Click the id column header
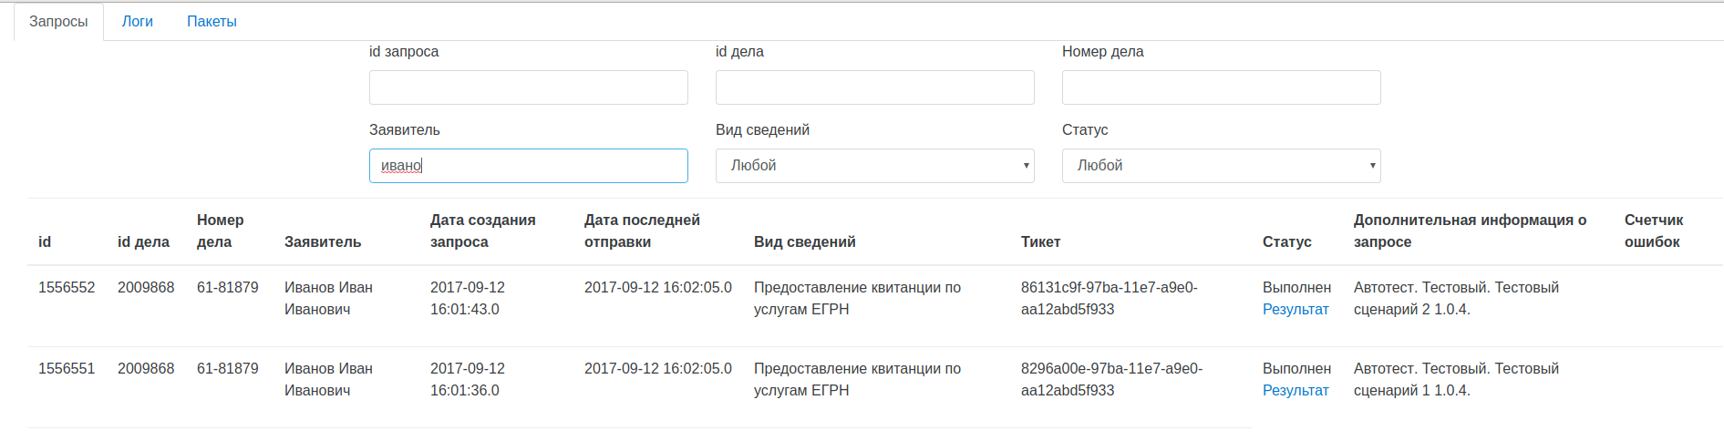 click(45, 242)
